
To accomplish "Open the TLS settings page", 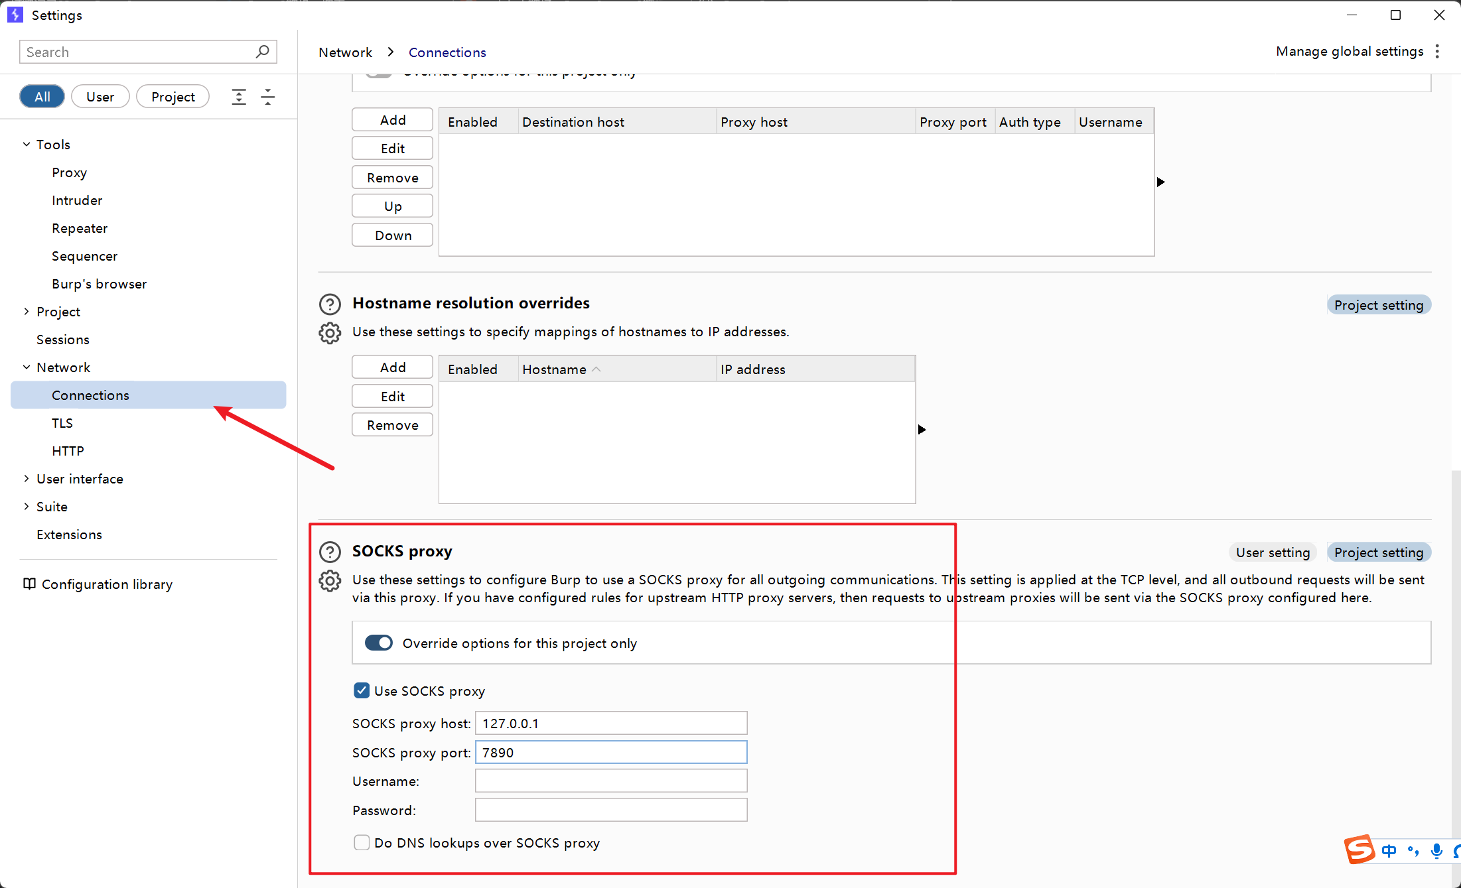I will tap(62, 423).
